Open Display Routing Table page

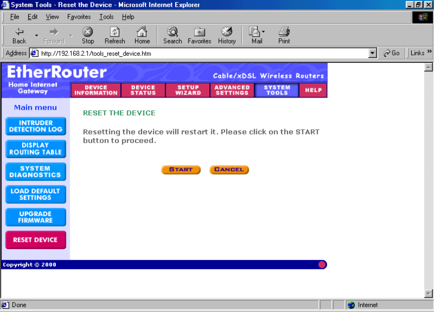(36, 149)
